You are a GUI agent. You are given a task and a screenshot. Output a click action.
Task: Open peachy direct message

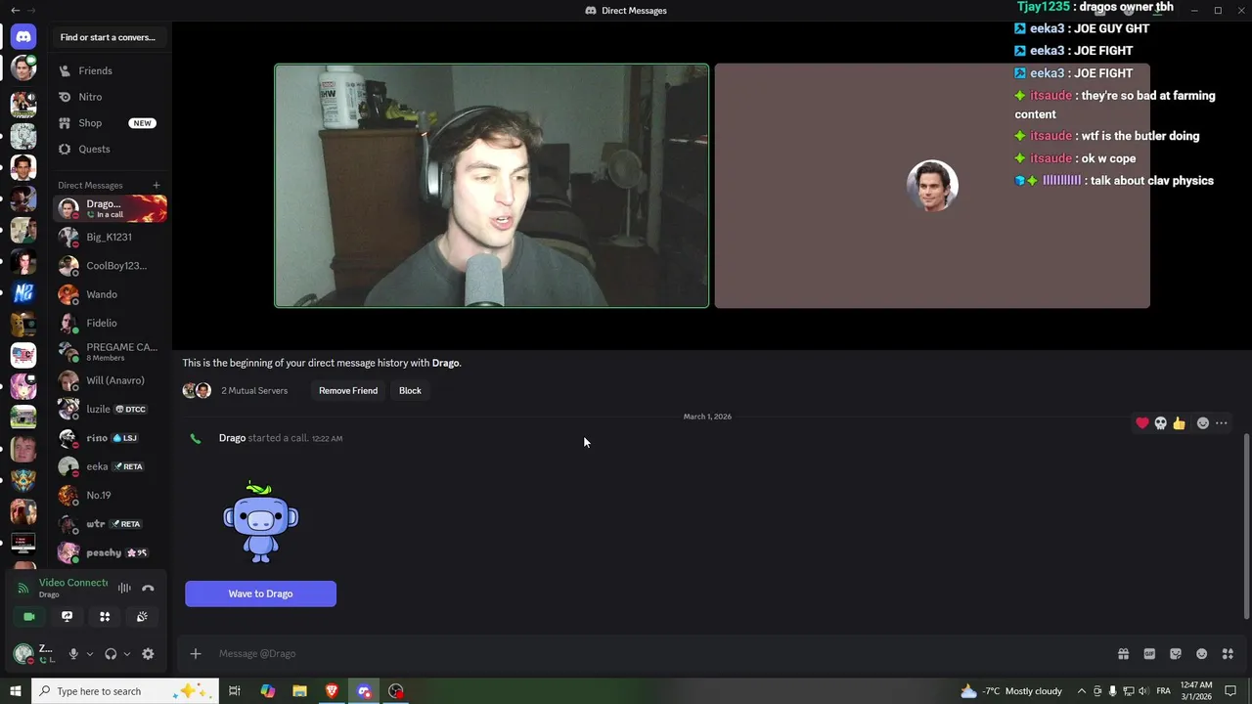(111, 552)
